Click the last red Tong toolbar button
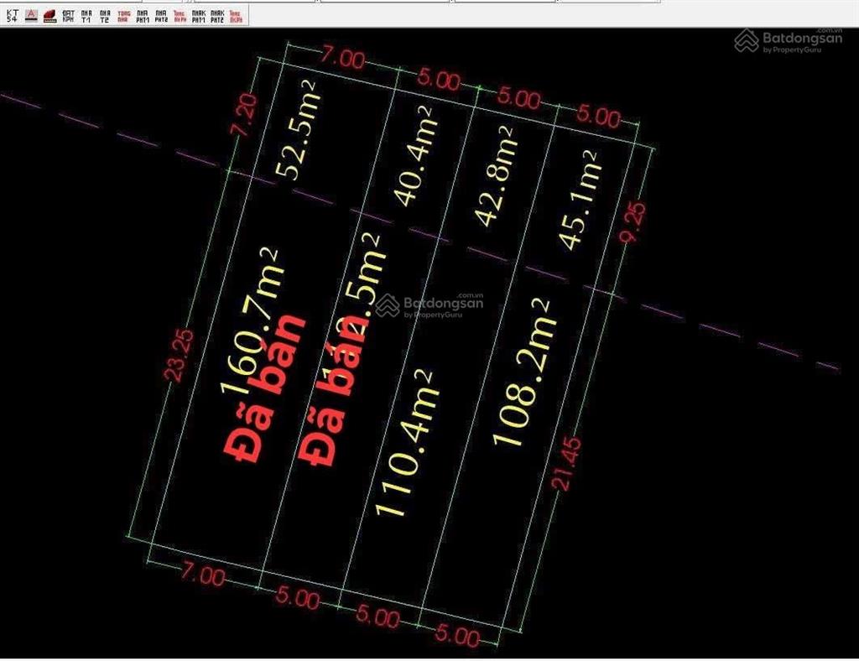 236,15
